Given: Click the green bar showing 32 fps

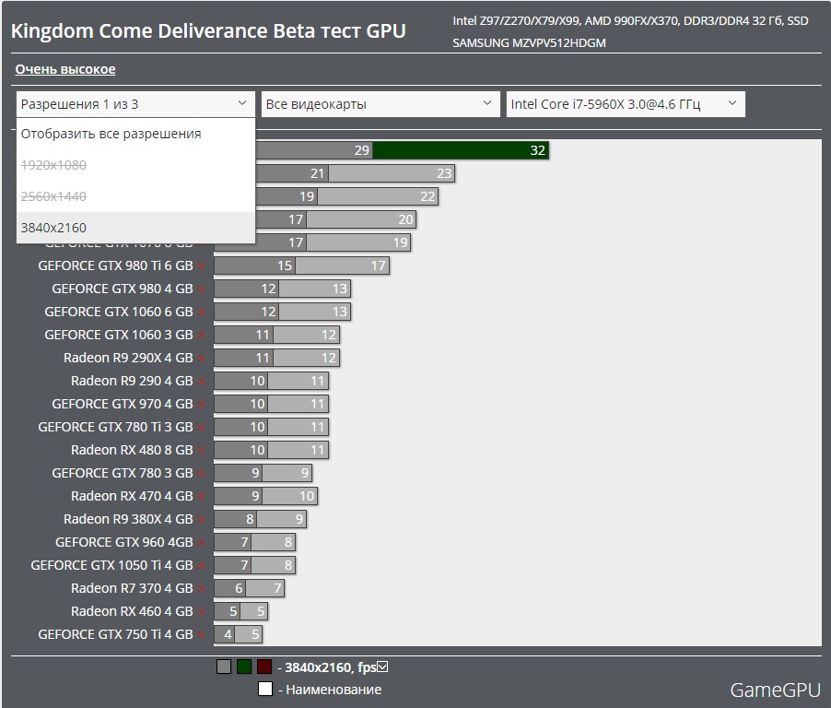Looking at the screenshot, I should 460,150.
